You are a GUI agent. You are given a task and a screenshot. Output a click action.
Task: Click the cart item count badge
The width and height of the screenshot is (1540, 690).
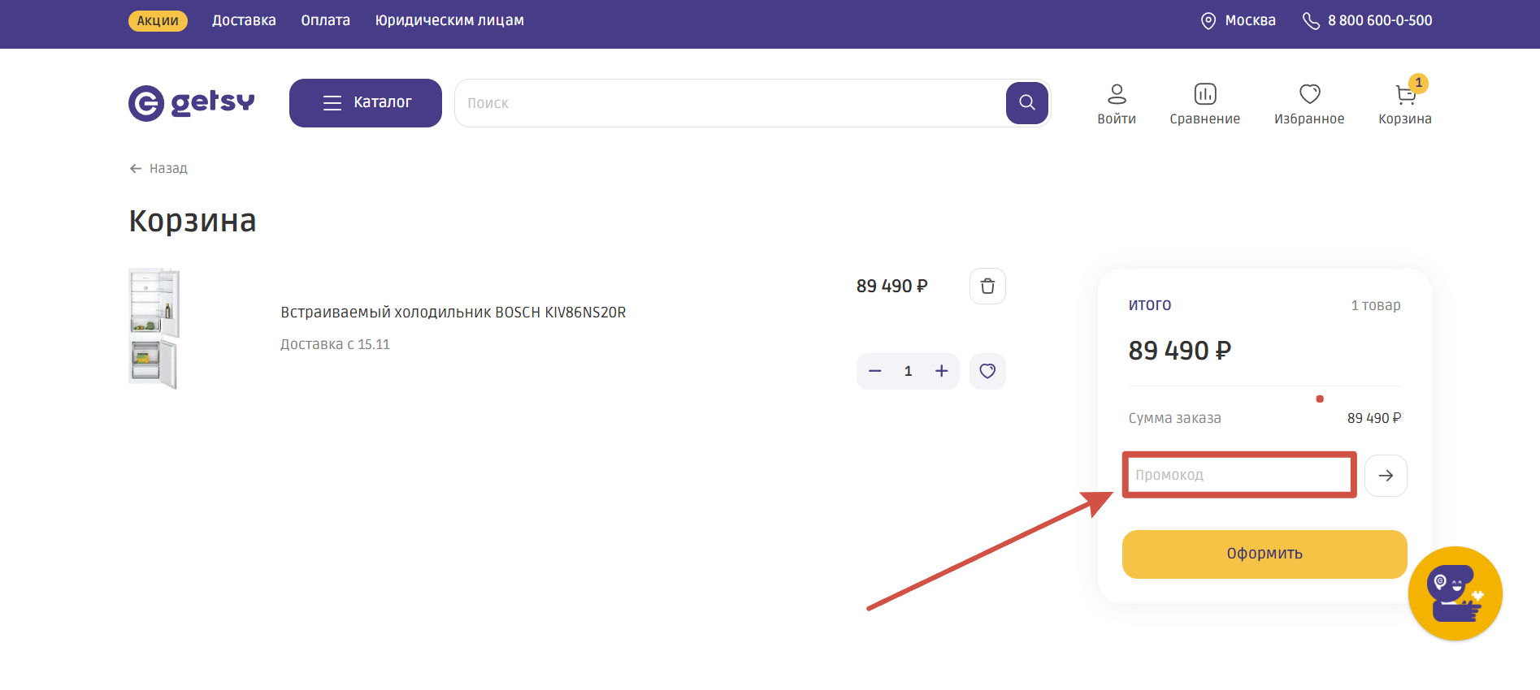pos(1419,83)
